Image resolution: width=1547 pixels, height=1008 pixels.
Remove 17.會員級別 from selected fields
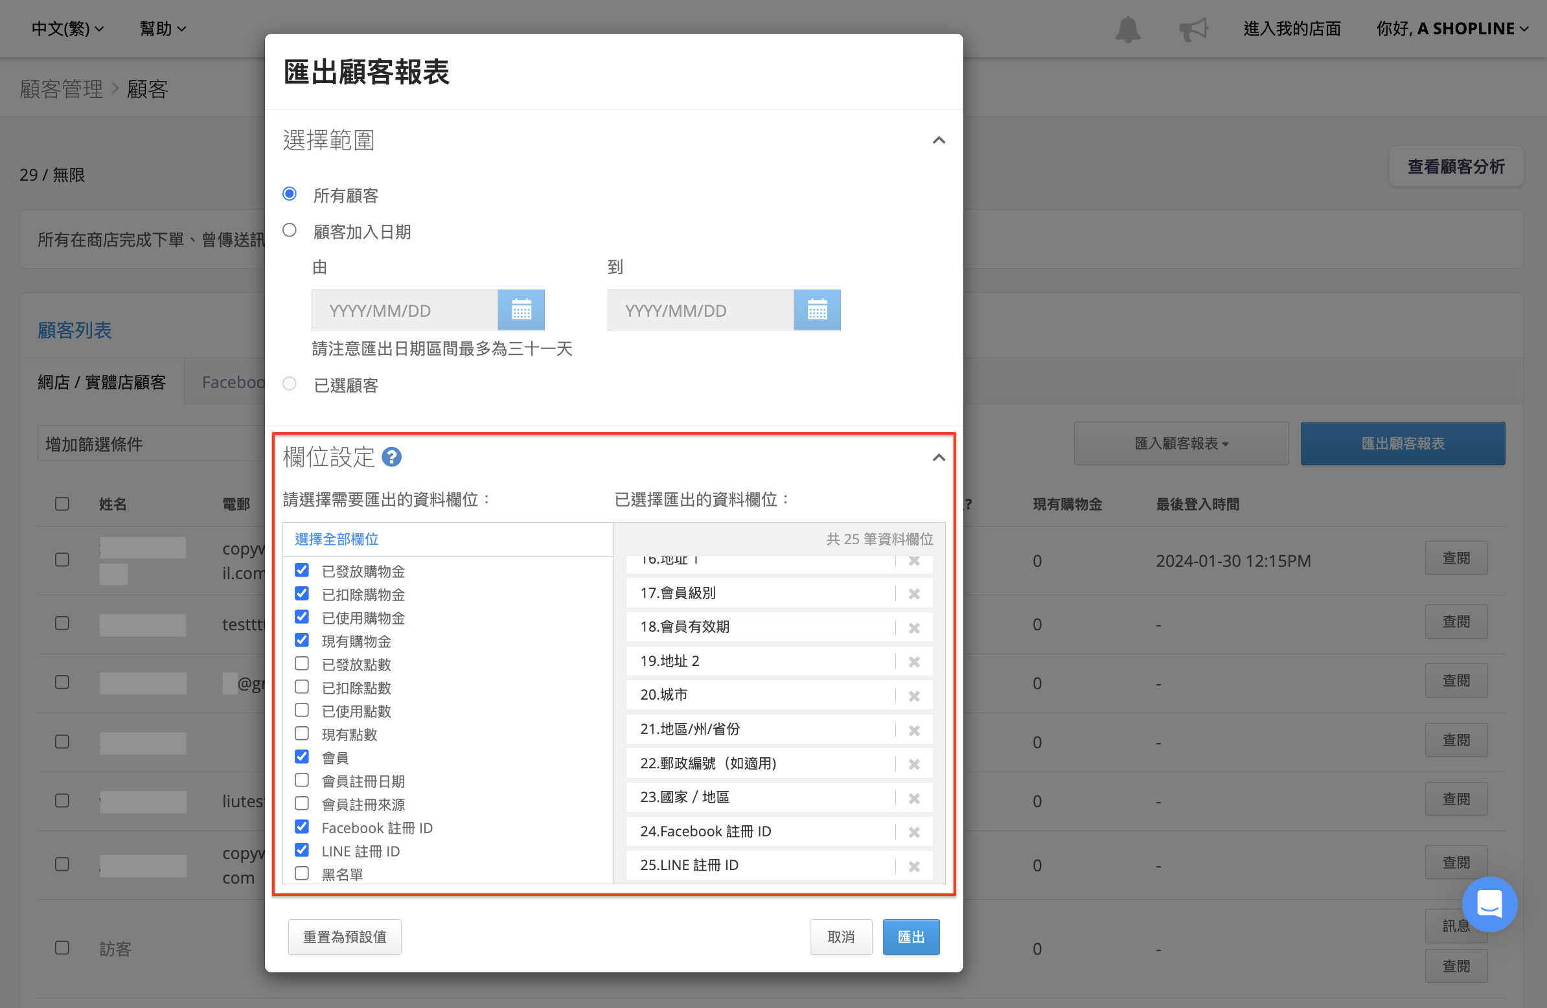point(914,593)
